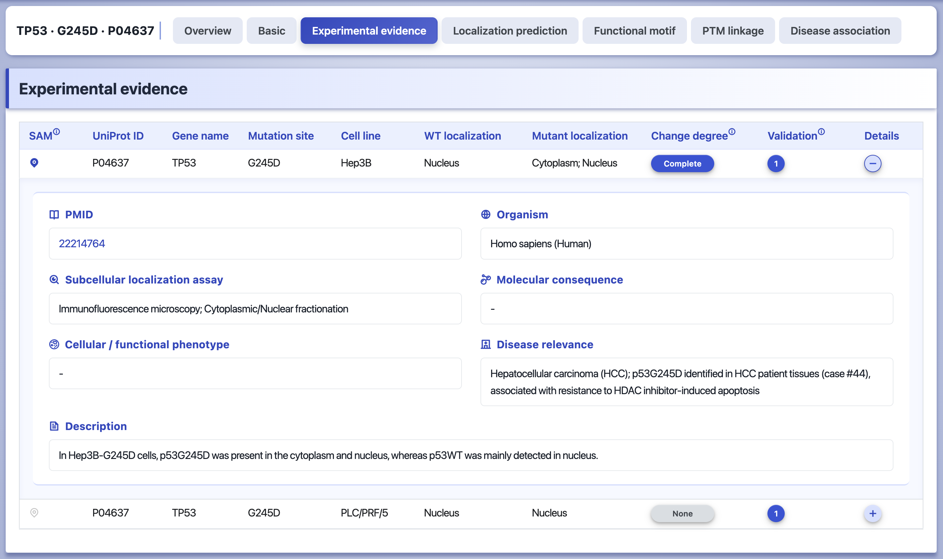
Task: Click the Complete change degree badge
Action: pyautogui.click(x=682, y=164)
